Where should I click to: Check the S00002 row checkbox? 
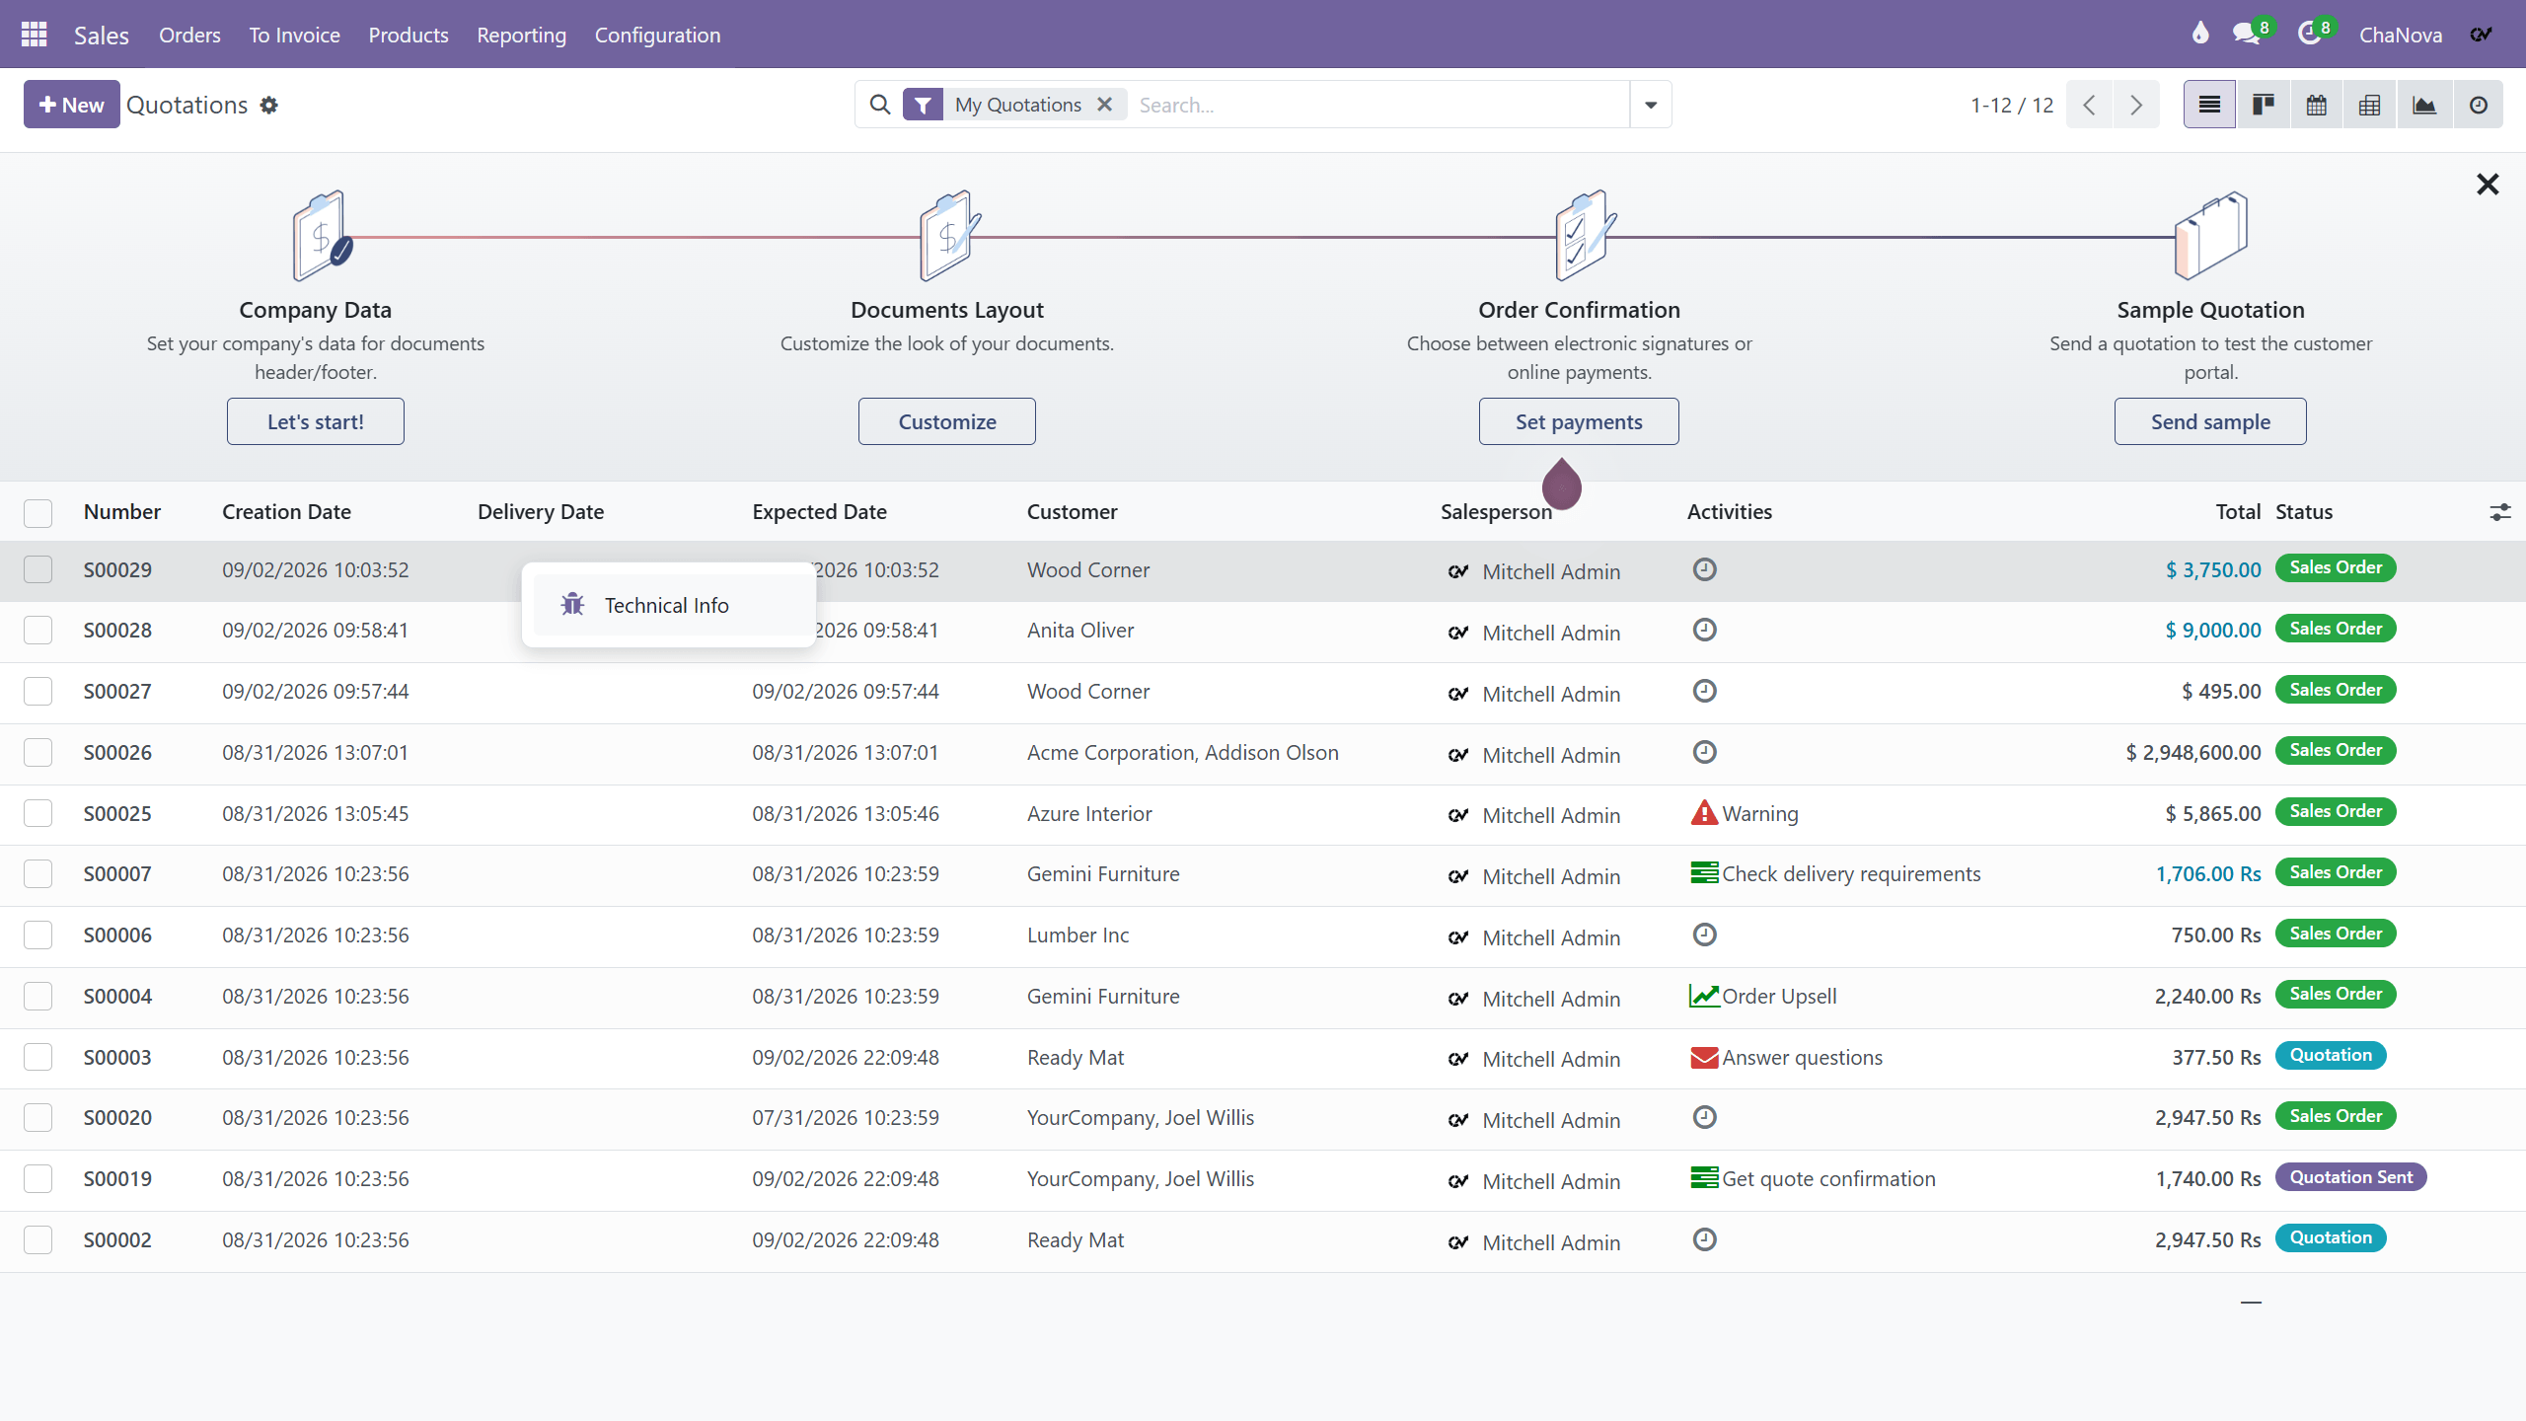point(38,1240)
